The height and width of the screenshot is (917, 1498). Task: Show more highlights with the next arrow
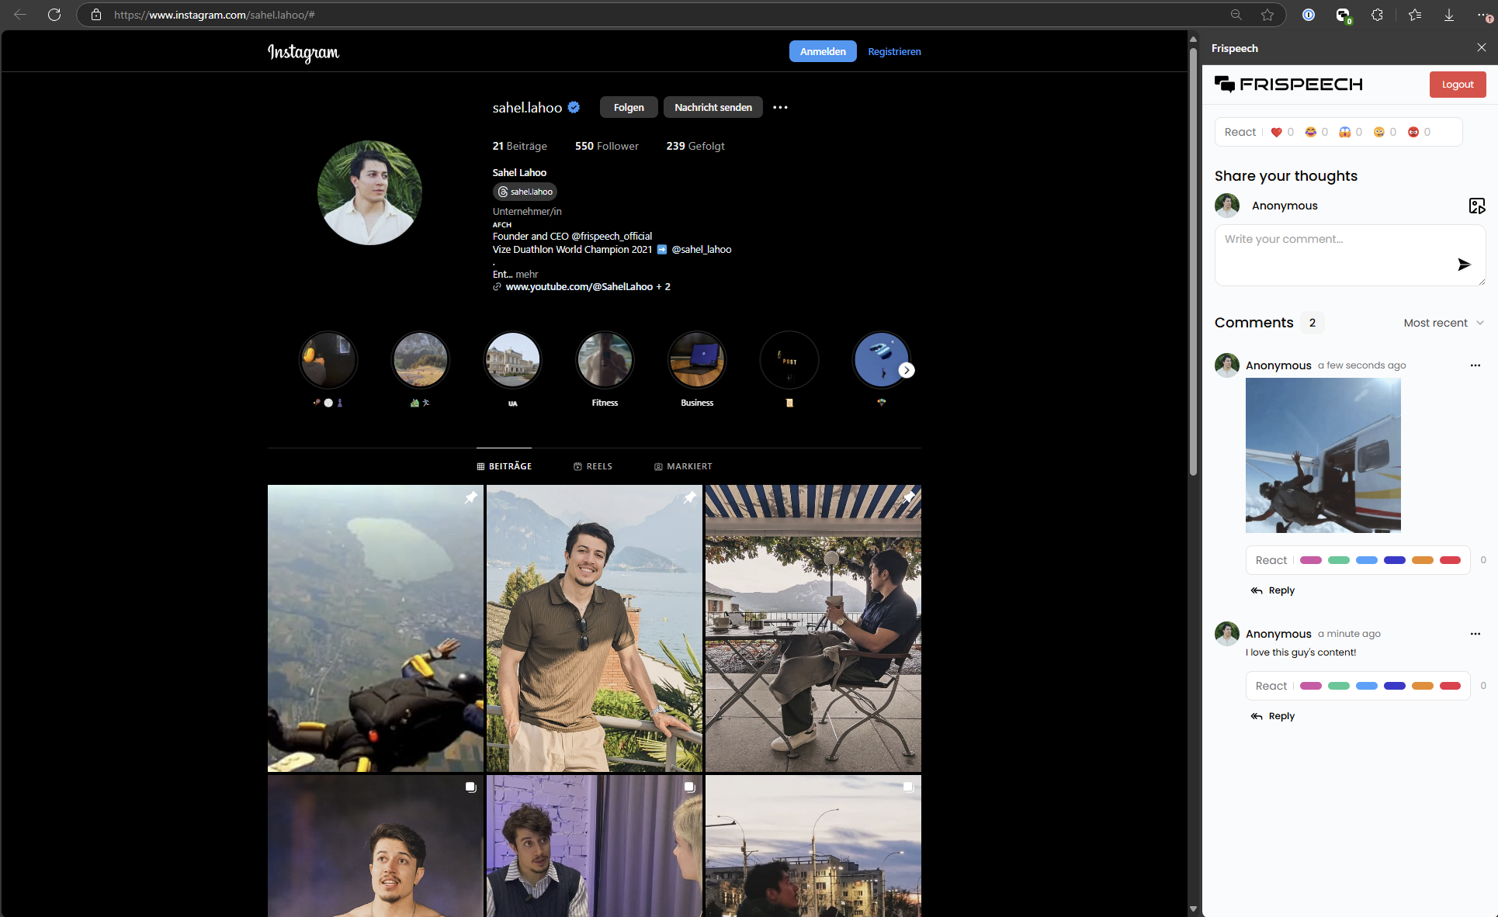pos(907,370)
